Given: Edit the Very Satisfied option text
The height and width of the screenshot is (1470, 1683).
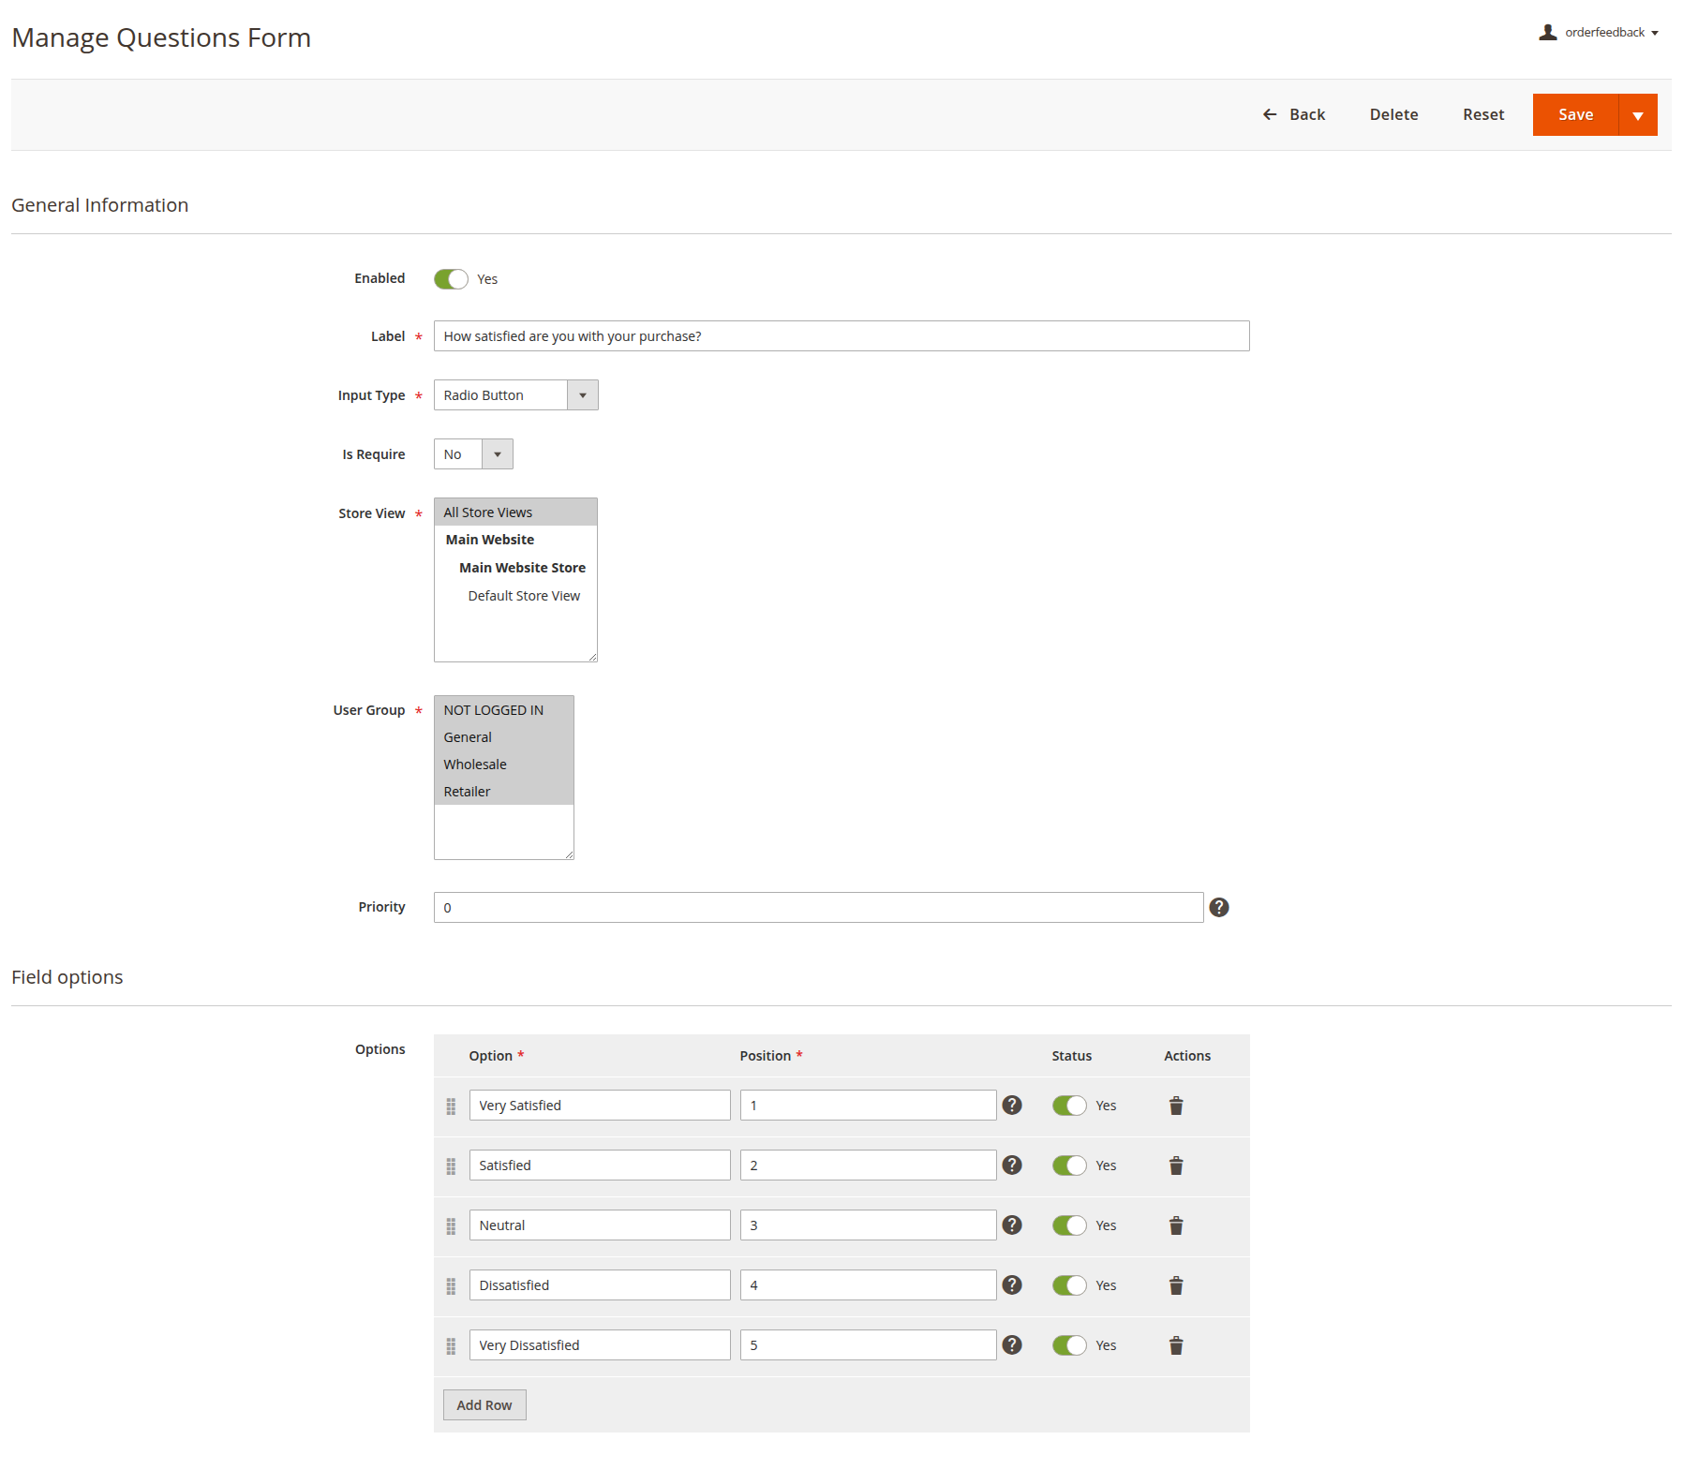Looking at the screenshot, I should click(600, 1106).
